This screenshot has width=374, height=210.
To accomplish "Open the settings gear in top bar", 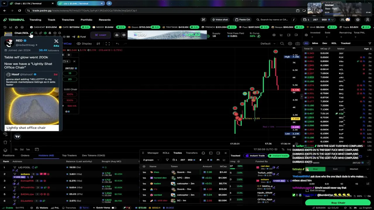I will 358,20.
